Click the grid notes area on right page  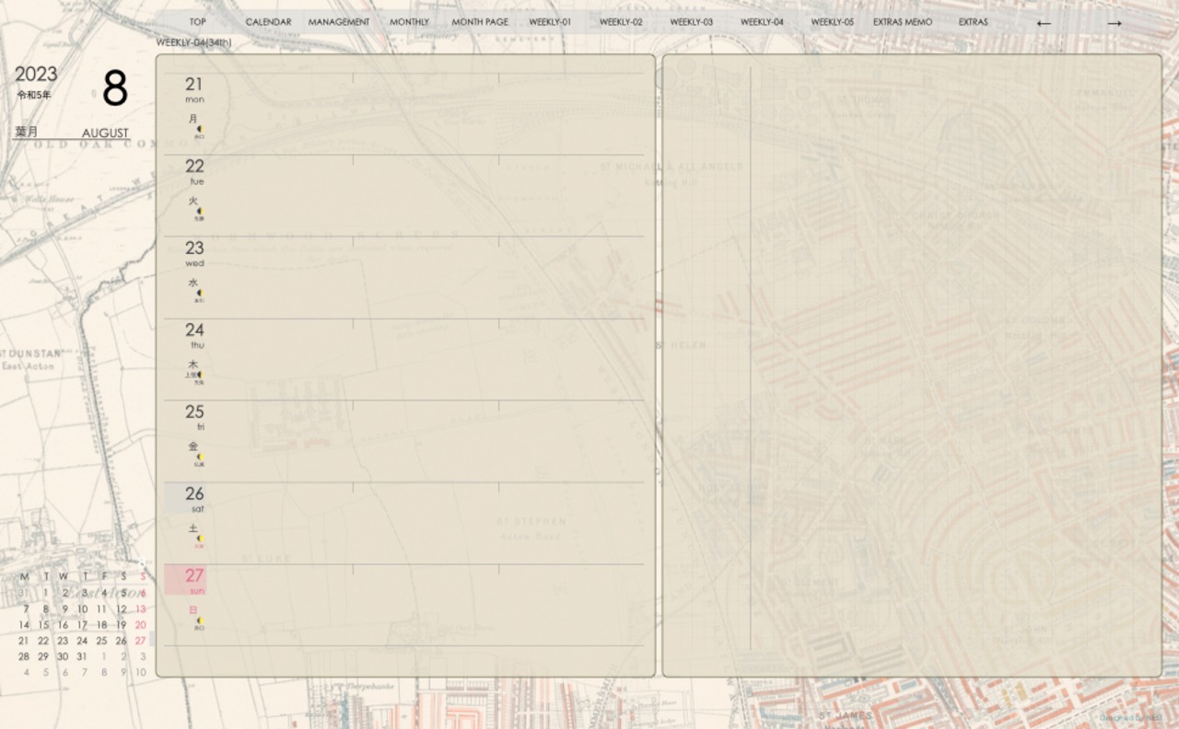953,359
